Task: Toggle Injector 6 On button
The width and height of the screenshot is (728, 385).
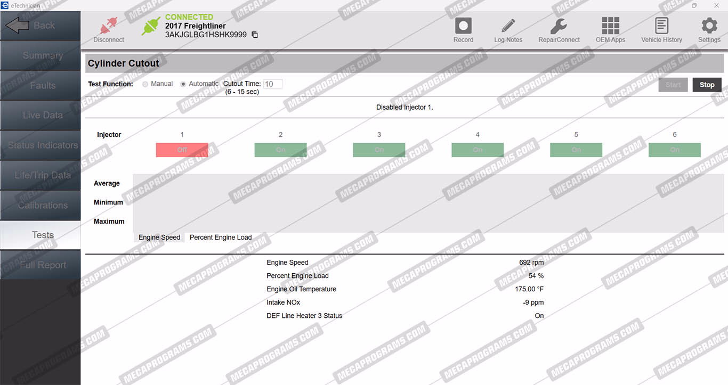Action: coord(675,150)
